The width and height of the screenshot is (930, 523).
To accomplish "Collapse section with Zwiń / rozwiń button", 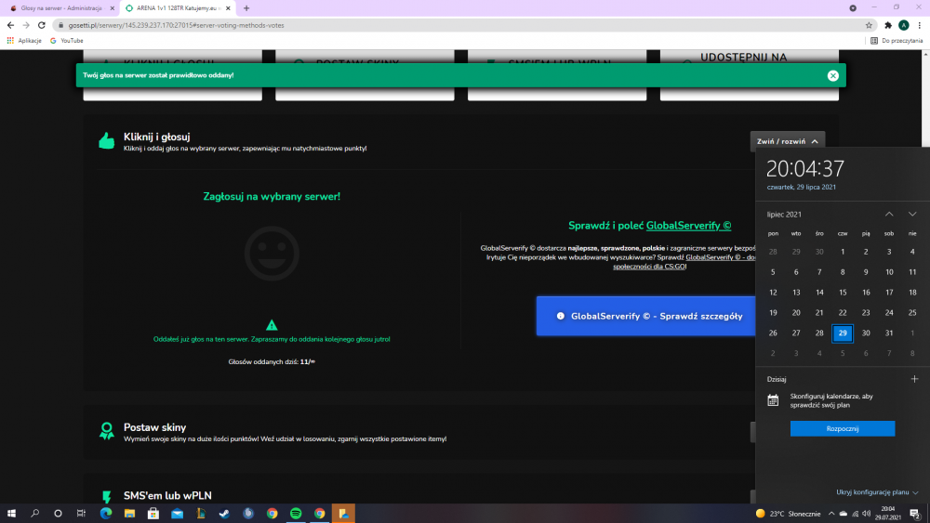I will (787, 141).
